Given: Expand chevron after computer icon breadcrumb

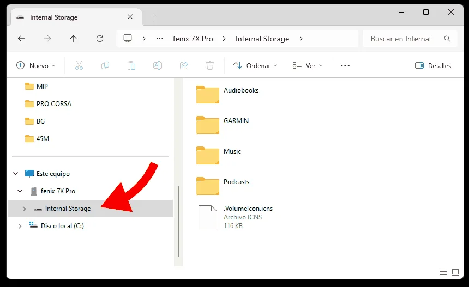Looking at the screenshot, I should click(144, 39).
